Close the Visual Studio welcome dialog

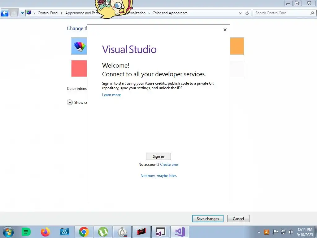point(225,30)
